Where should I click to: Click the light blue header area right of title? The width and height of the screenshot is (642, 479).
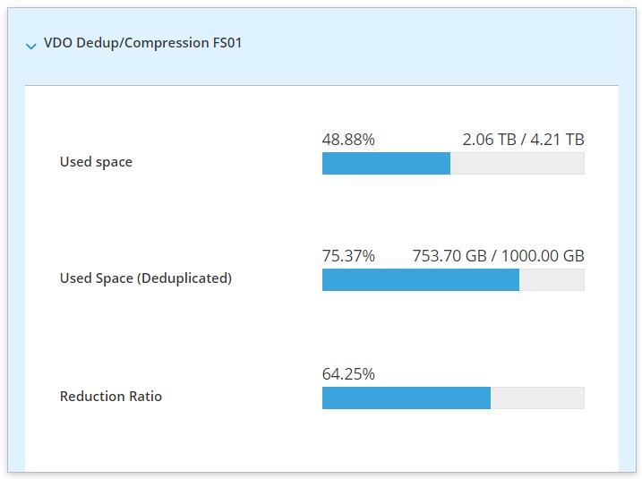point(430,43)
